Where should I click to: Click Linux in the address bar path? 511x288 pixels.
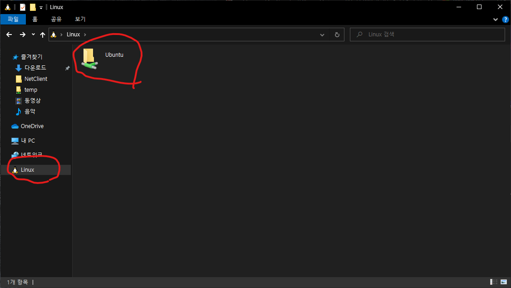point(74,35)
